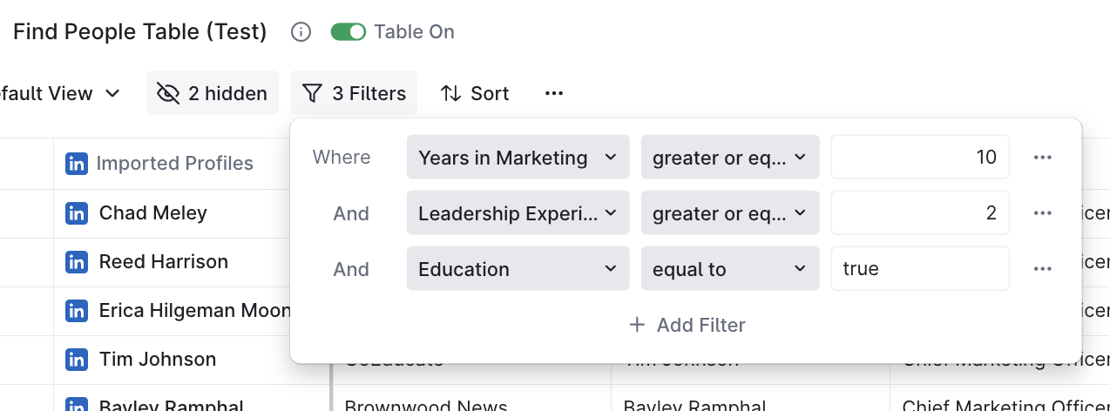Click LinkedIn icon beside Tim Johnson
Image resolution: width=1110 pixels, height=411 pixels.
(x=77, y=360)
